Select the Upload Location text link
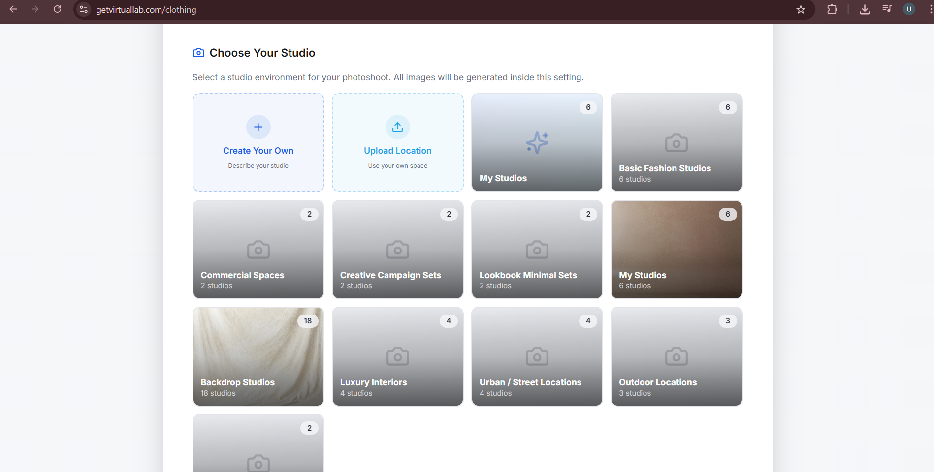 point(397,151)
